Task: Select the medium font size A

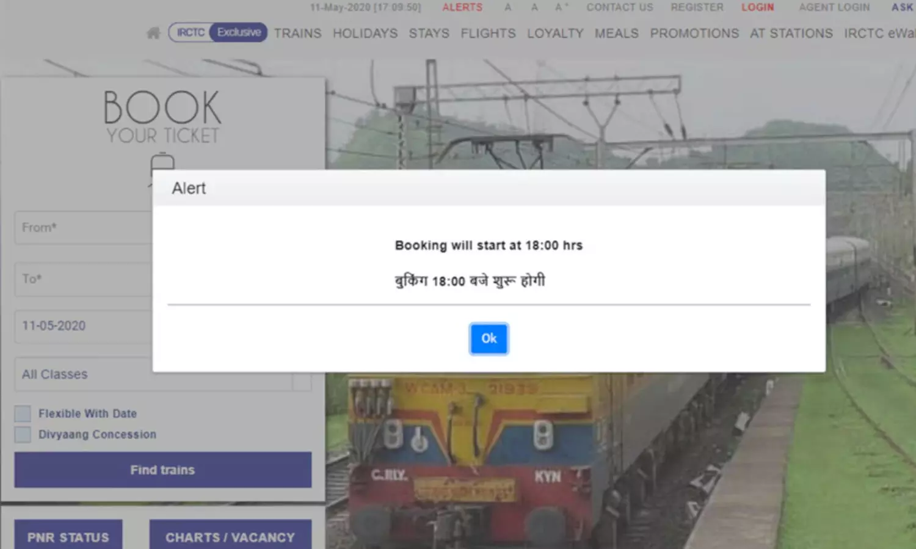Action: (534, 7)
